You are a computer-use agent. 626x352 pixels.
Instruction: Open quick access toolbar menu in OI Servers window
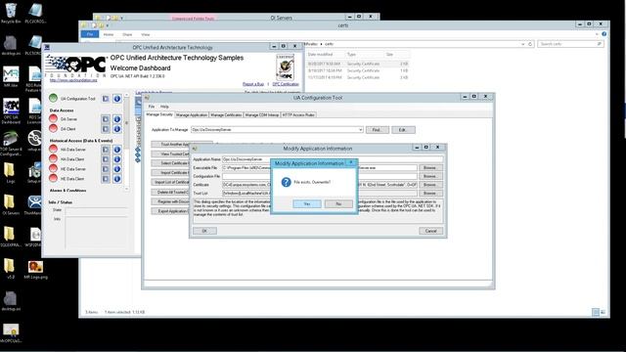[121, 18]
